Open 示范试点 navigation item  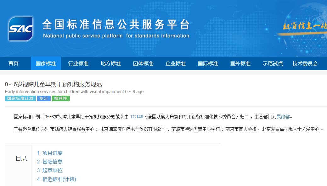(273, 63)
